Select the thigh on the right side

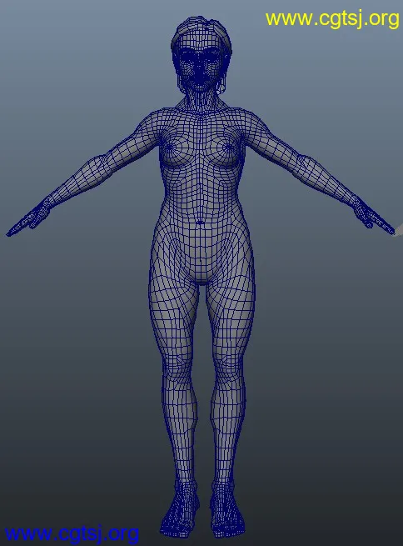(231, 313)
